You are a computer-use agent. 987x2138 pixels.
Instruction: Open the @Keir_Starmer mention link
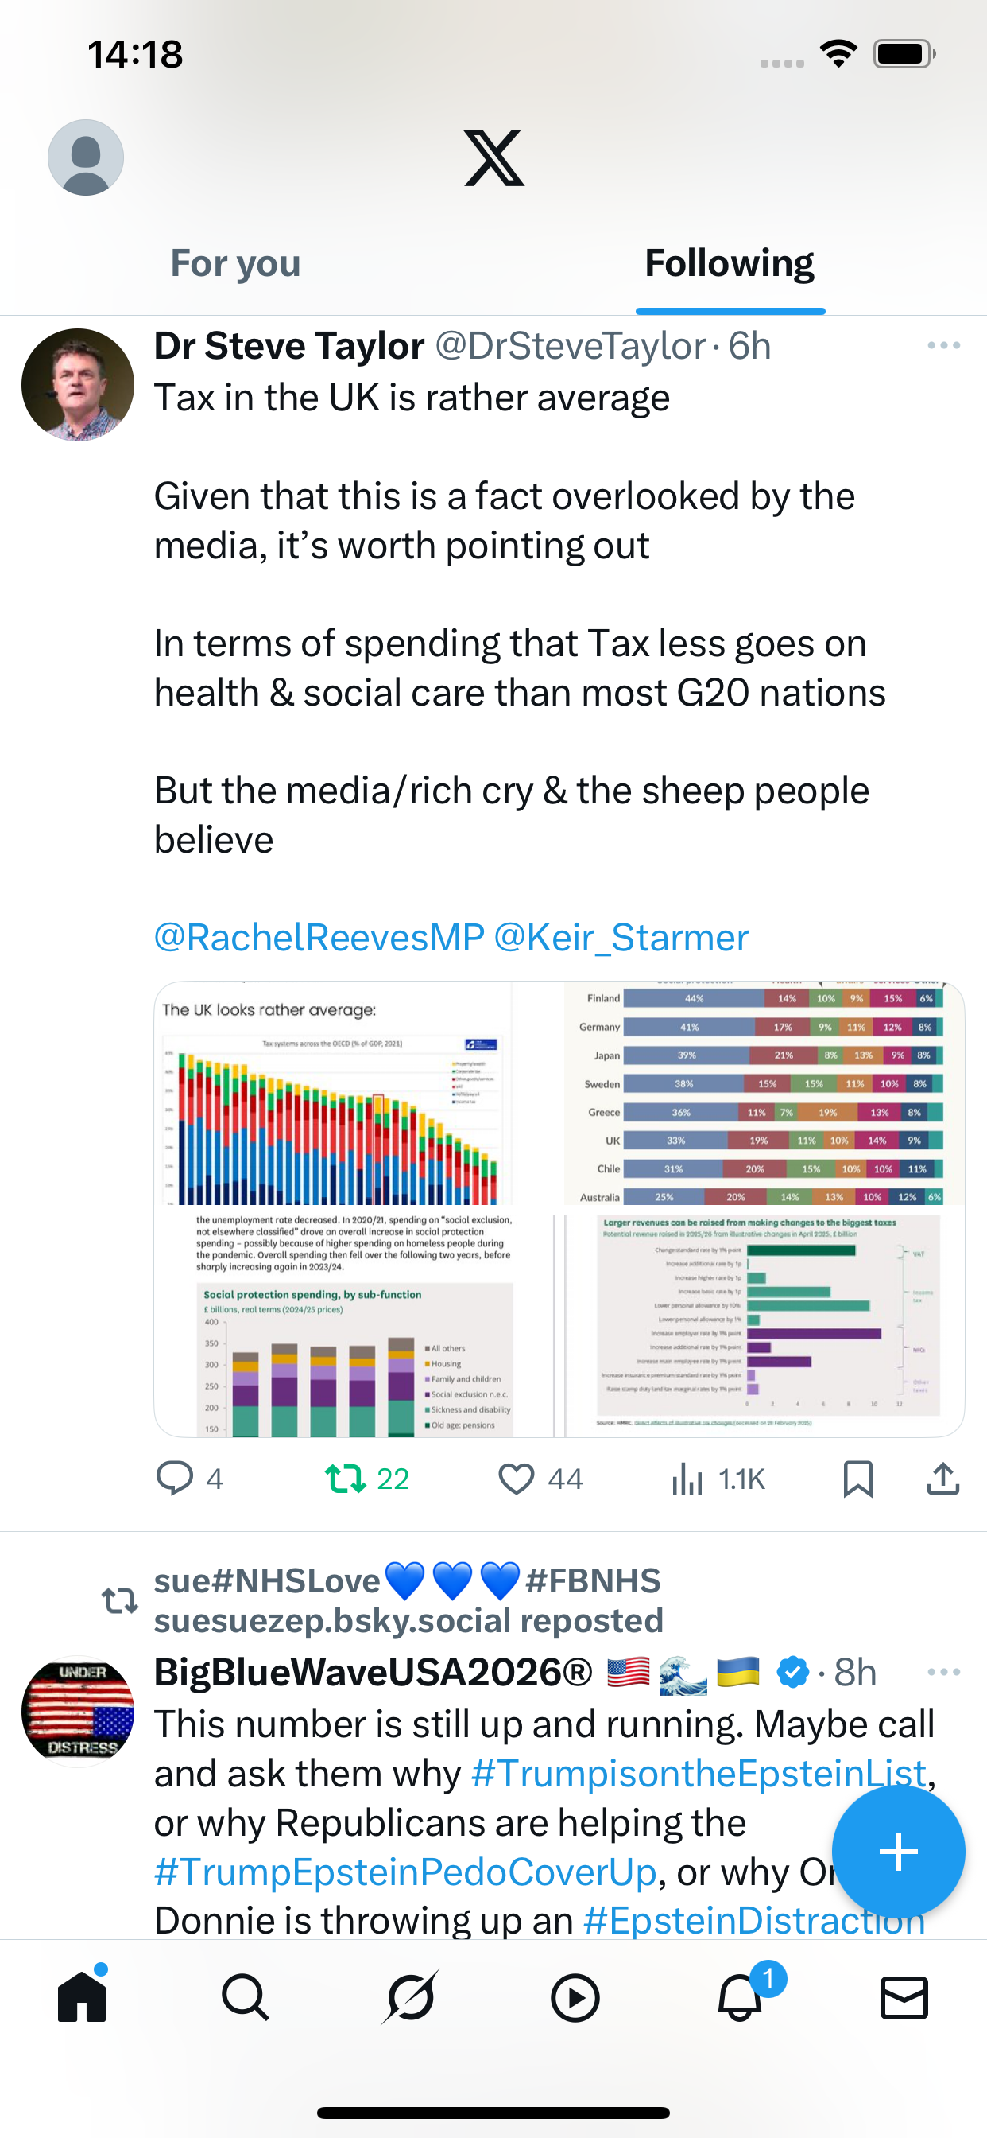pos(621,938)
